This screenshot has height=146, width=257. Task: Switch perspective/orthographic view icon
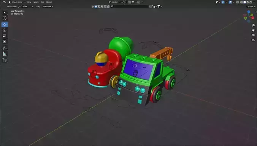tap(253, 40)
